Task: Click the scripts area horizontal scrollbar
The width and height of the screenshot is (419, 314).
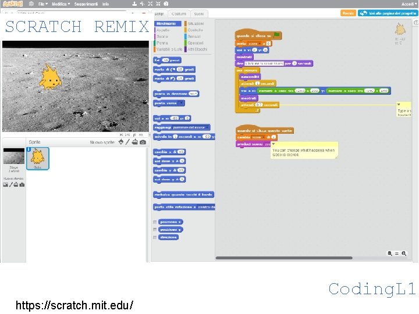Action: [x=284, y=258]
